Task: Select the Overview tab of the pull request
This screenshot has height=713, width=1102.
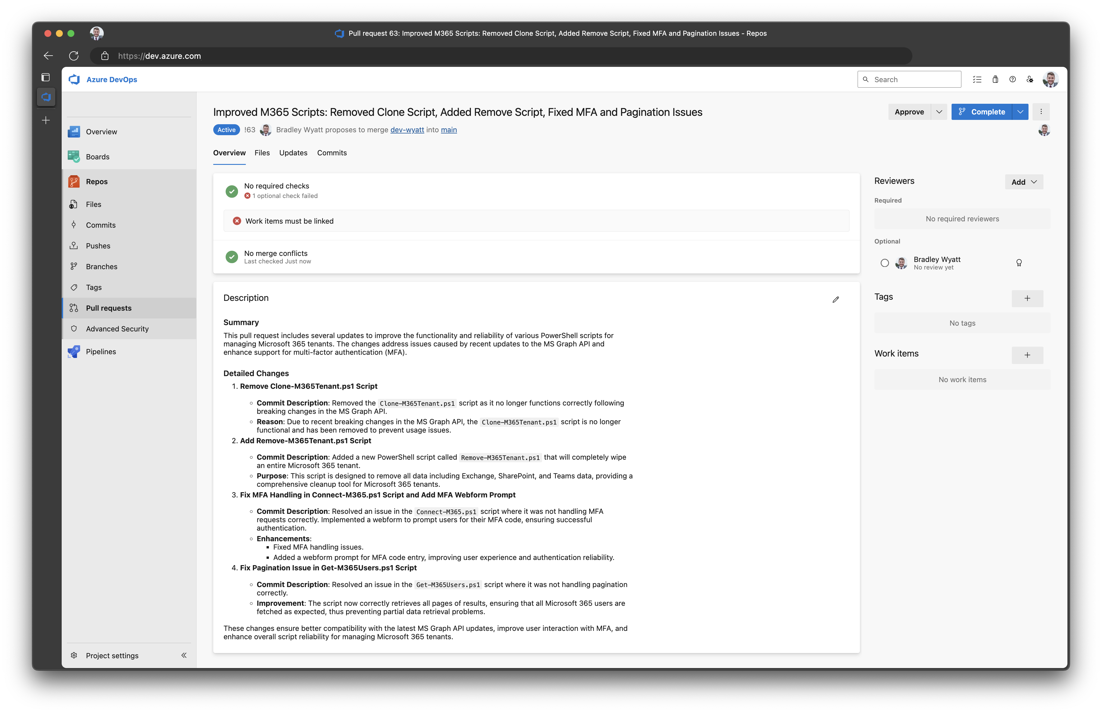Action: (x=229, y=153)
